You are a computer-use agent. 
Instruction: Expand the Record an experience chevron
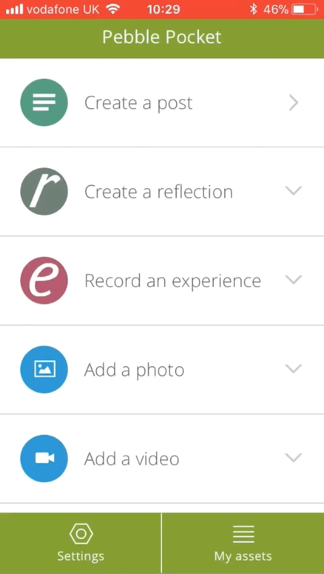click(x=294, y=280)
